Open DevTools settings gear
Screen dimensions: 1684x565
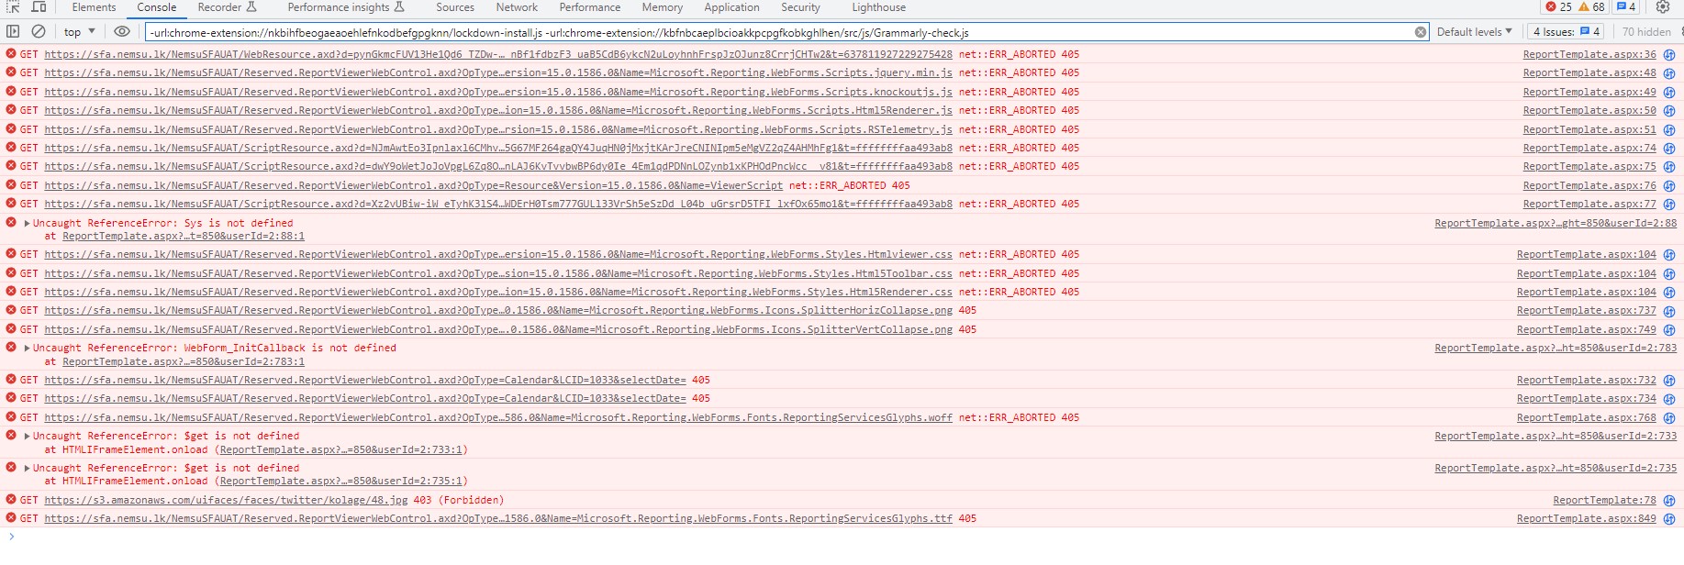[x=1663, y=6]
